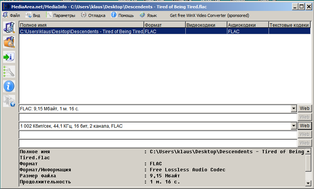The width and height of the screenshot is (314, 189).
Task: Expand the FLAC: 9,15 Мбайт dropdown arrow
Action: (x=294, y=109)
